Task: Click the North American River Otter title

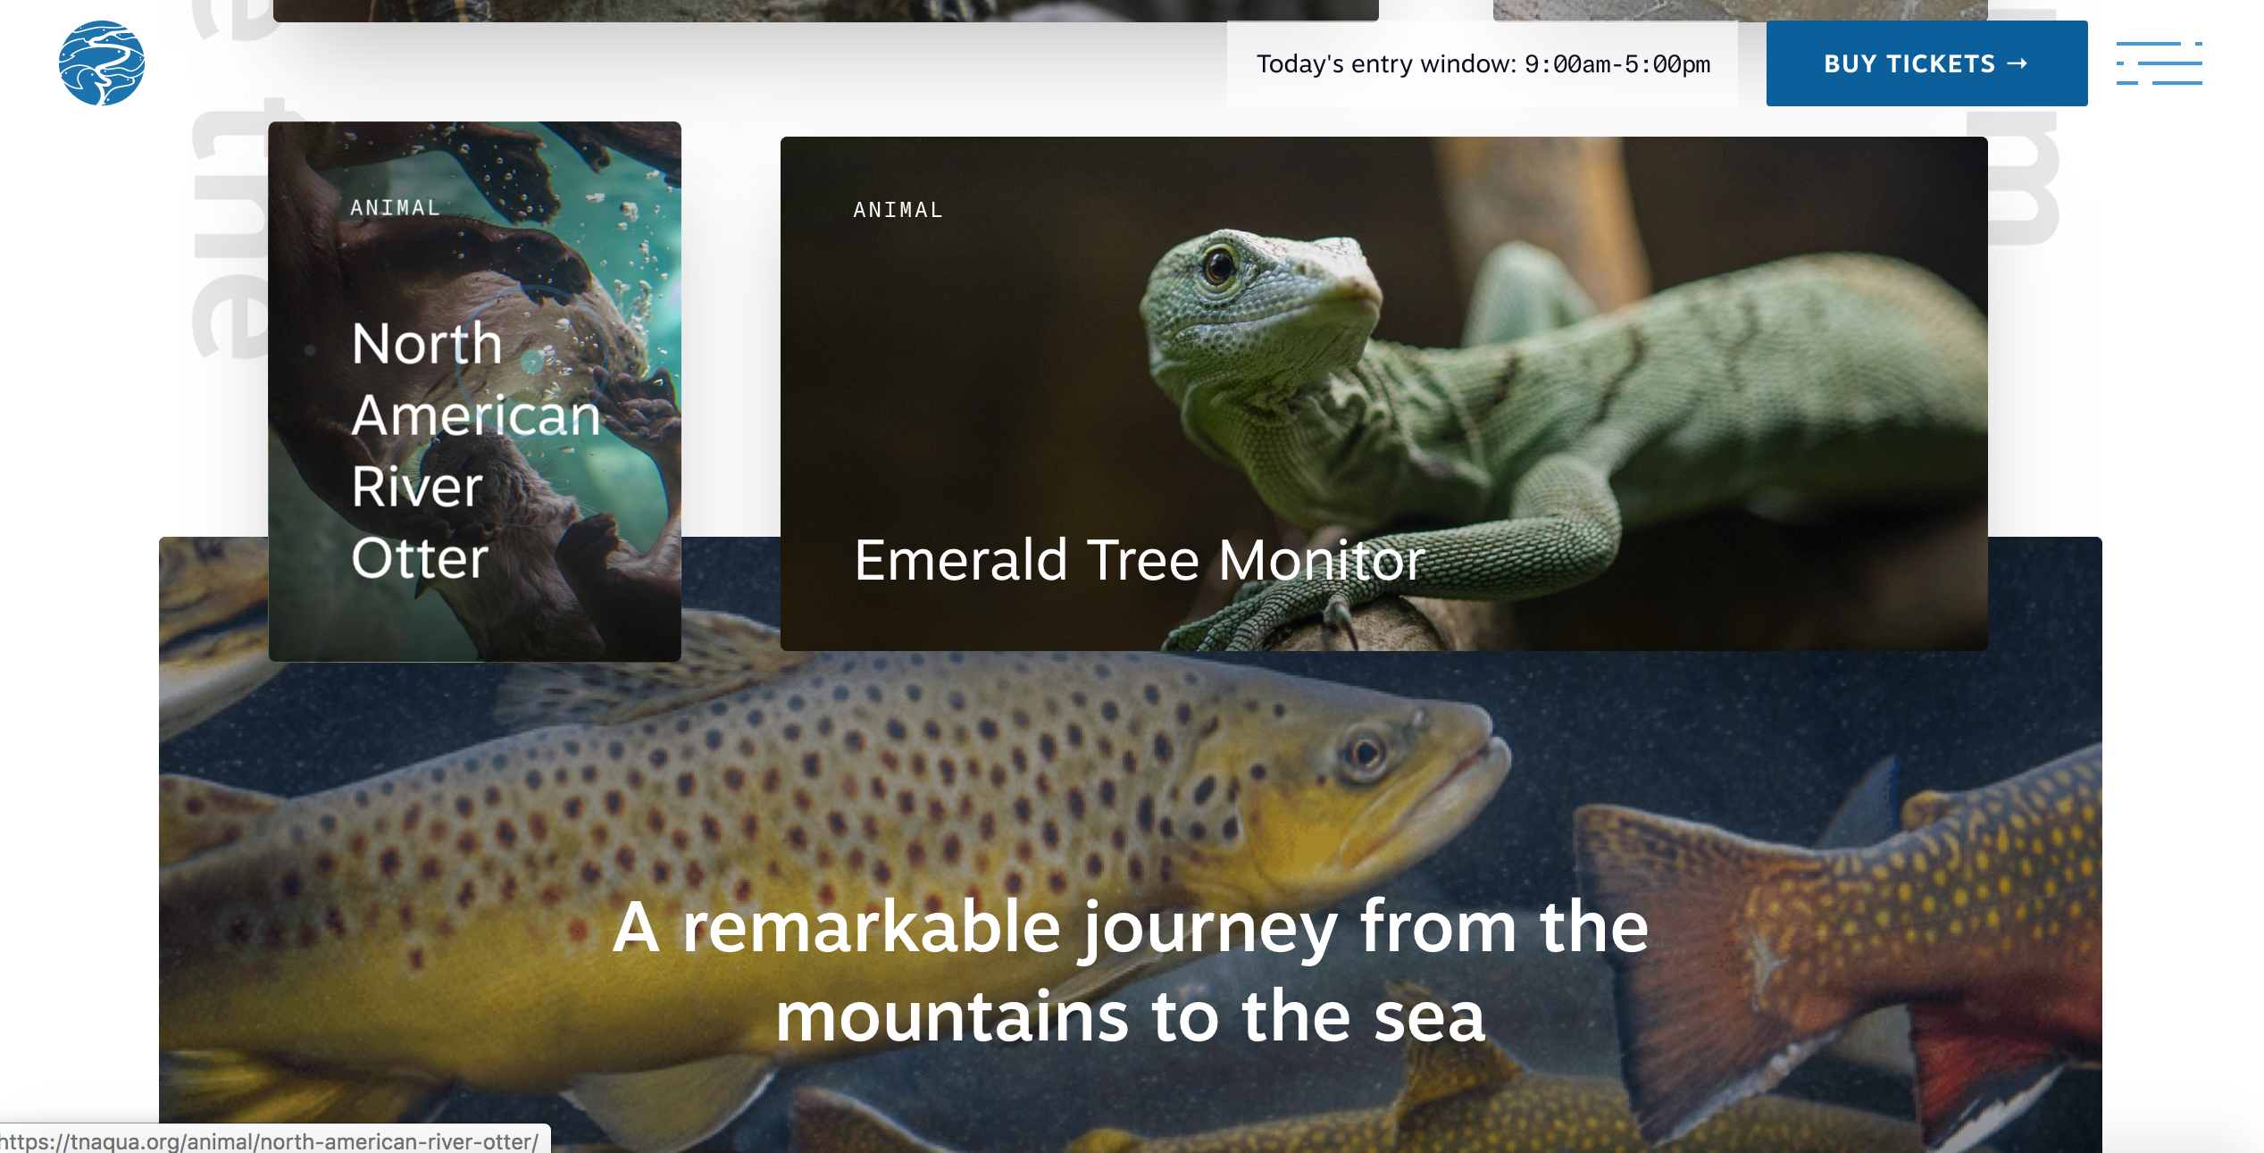Action: [x=476, y=450]
